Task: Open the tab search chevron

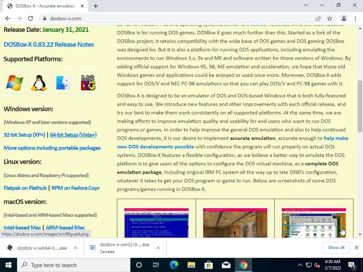Action: pyautogui.click(x=306, y=5)
